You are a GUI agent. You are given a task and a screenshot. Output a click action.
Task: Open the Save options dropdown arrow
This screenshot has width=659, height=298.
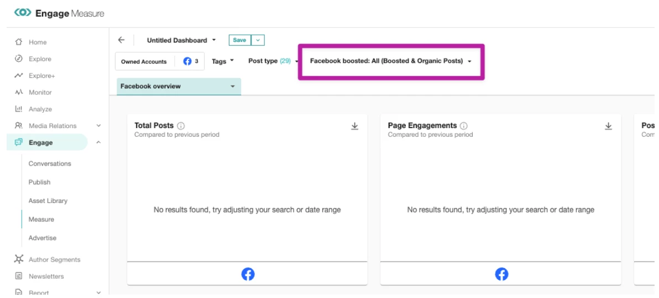point(258,40)
